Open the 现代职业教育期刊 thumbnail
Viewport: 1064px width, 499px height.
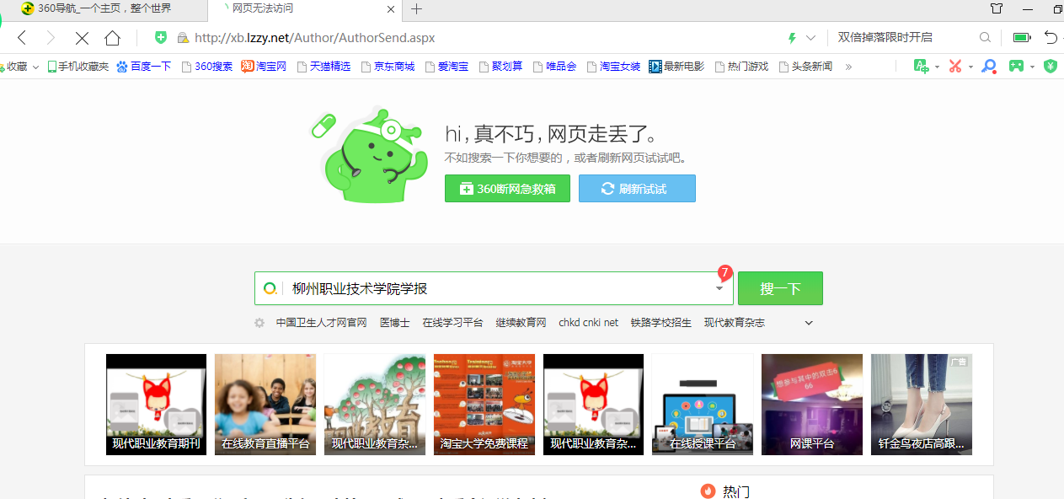pos(156,405)
